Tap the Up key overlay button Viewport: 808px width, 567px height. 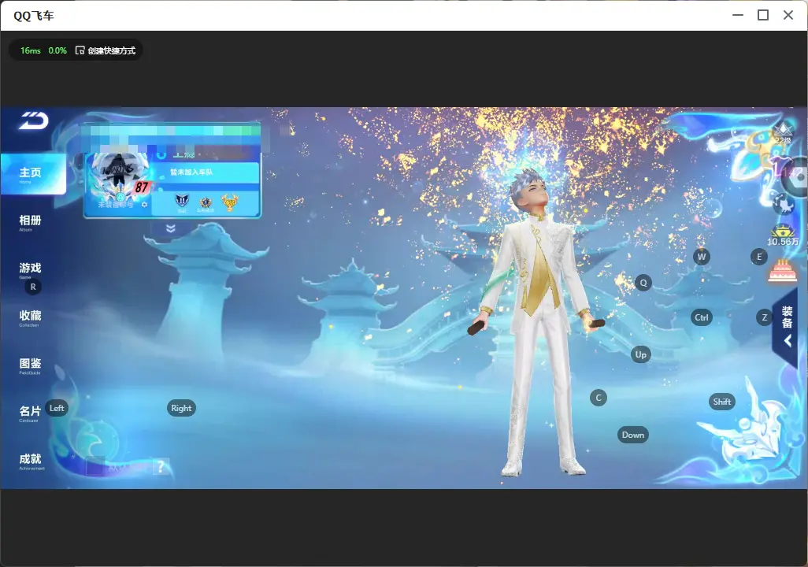click(x=640, y=354)
